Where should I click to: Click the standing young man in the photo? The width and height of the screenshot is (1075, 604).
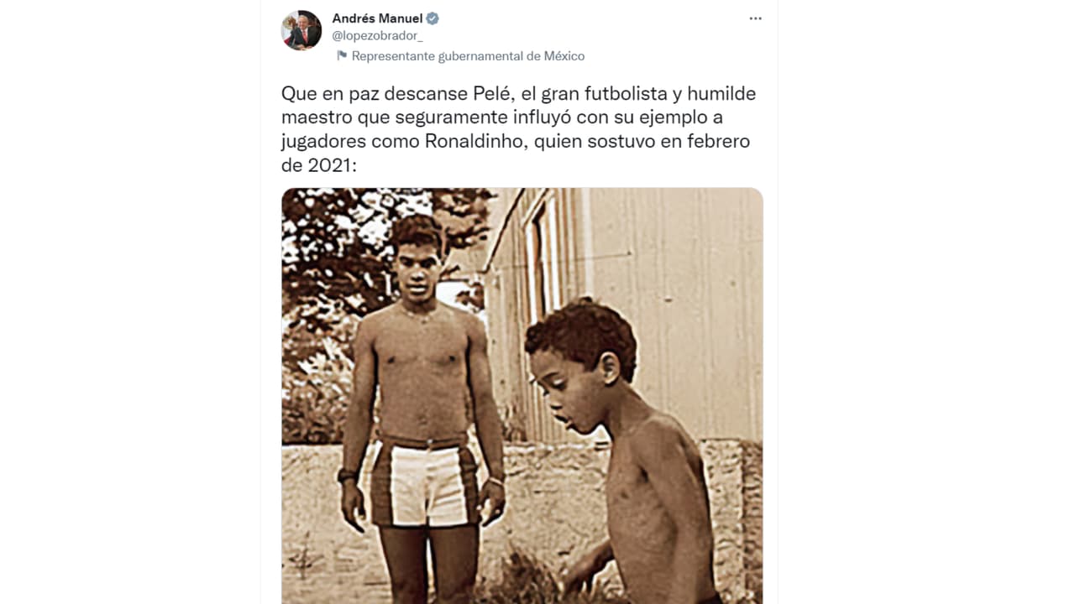tap(421, 394)
